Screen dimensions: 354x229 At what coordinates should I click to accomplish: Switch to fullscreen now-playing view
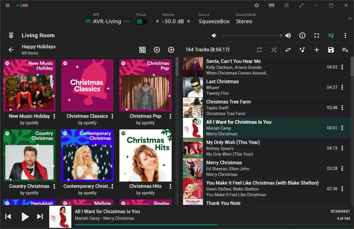tap(316, 35)
